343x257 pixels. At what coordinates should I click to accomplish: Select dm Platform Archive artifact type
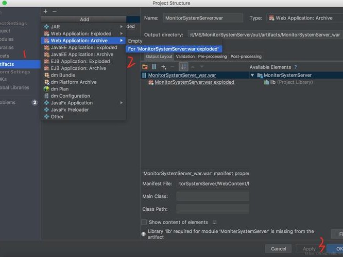(83, 82)
